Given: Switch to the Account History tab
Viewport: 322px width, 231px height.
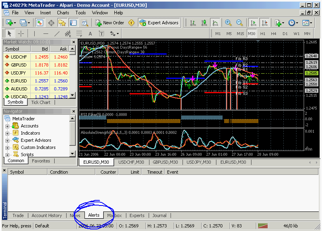Looking at the screenshot, I should (47, 215).
